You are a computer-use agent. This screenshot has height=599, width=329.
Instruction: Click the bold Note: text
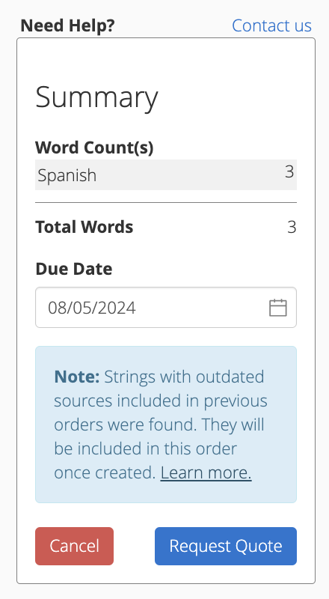77,377
